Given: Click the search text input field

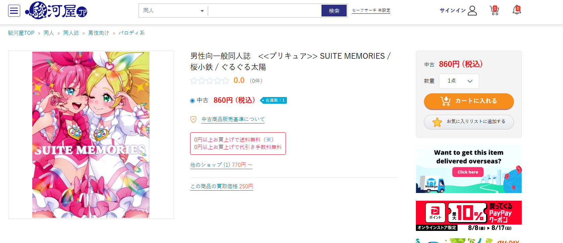Looking at the screenshot, I should point(264,11).
